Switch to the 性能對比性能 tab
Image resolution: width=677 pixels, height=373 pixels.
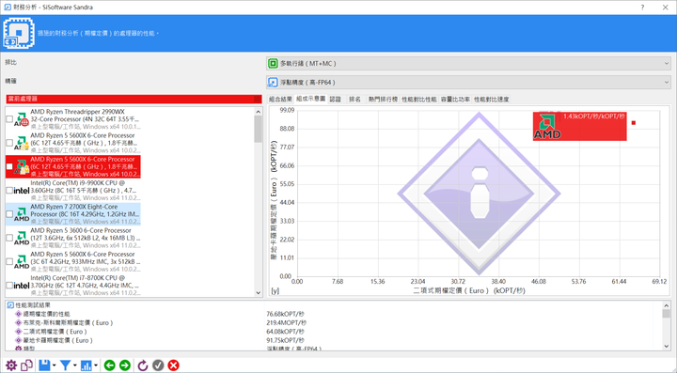(x=419, y=100)
